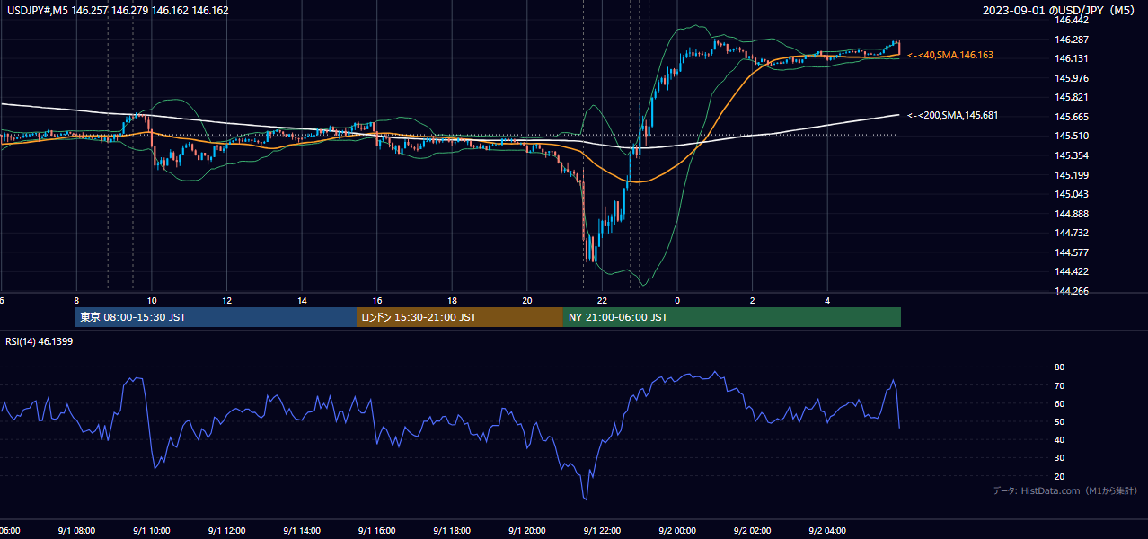Image resolution: width=1148 pixels, height=539 pixels.
Task: Click RSI scale value 30
Action: [1060, 458]
